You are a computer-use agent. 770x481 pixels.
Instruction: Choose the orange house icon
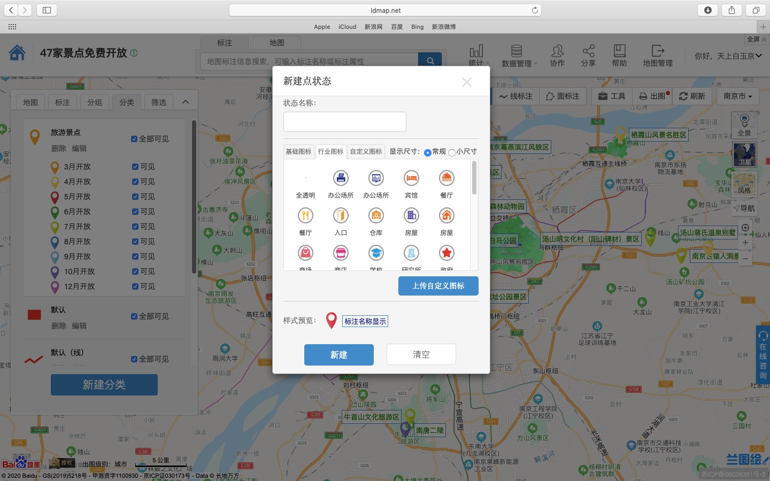click(x=446, y=215)
